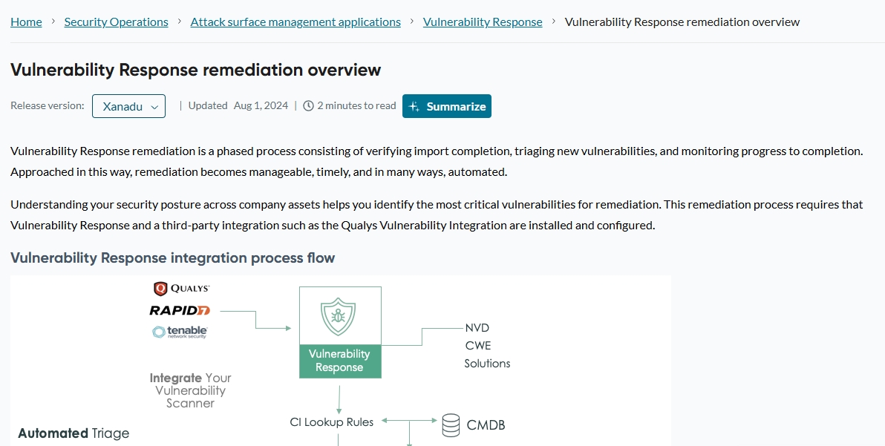Click the Updated Aug 1, 2024 date
Screen dimensions: 885x446
(261, 106)
